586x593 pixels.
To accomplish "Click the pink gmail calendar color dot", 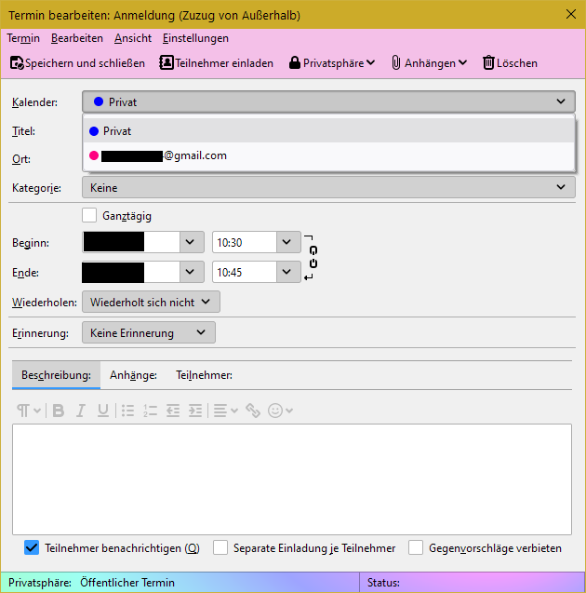I will 94,155.
